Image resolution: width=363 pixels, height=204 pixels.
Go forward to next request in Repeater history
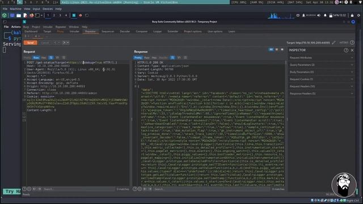(64, 42)
